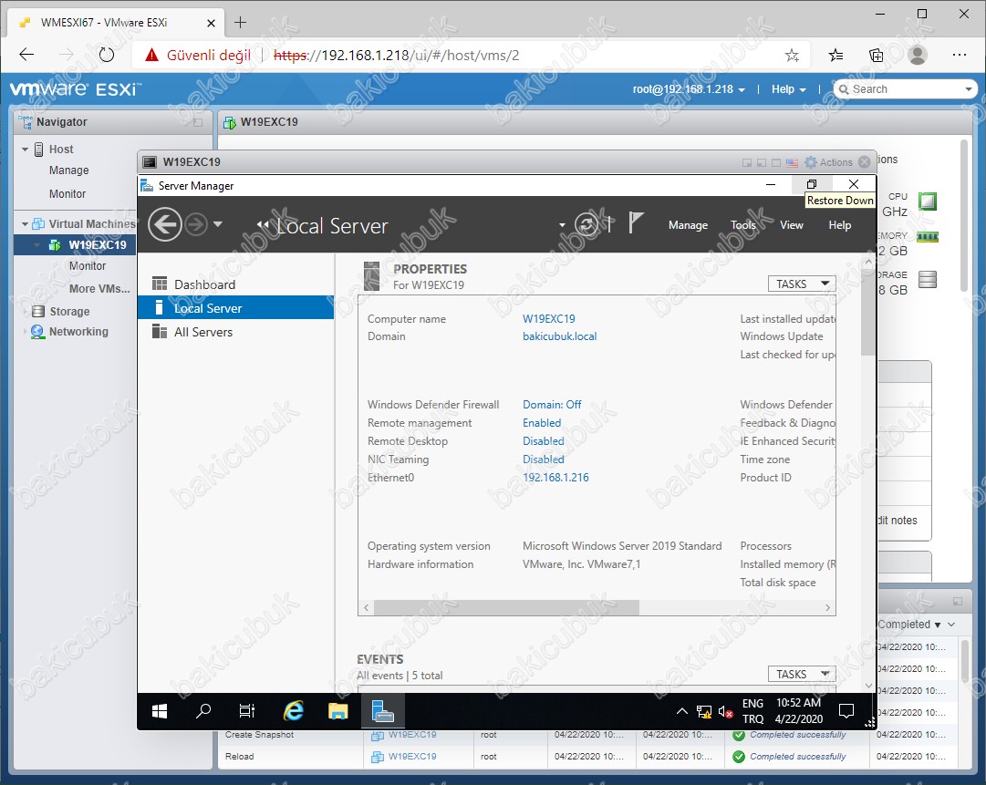This screenshot has width=986, height=785.
Task: Click the Edge browser refresh button
Action: [107, 55]
